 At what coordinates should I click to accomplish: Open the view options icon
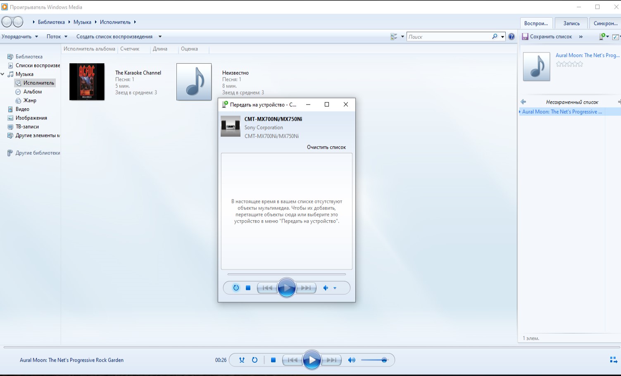coord(394,37)
